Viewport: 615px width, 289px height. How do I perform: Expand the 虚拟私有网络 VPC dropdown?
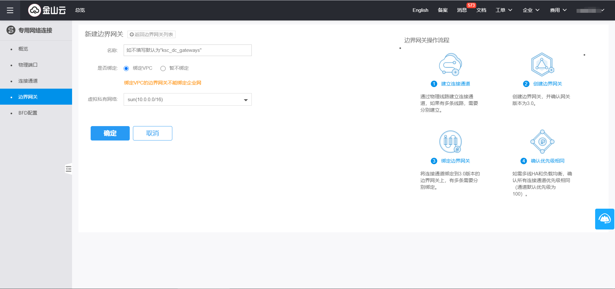tap(187, 100)
